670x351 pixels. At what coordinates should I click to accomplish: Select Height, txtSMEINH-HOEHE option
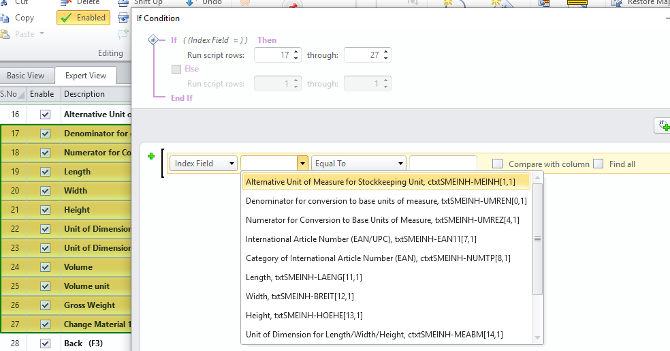coord(387,316)
